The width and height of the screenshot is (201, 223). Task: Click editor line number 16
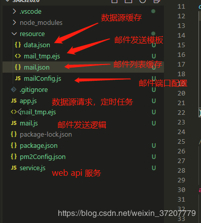pos(181,55)
